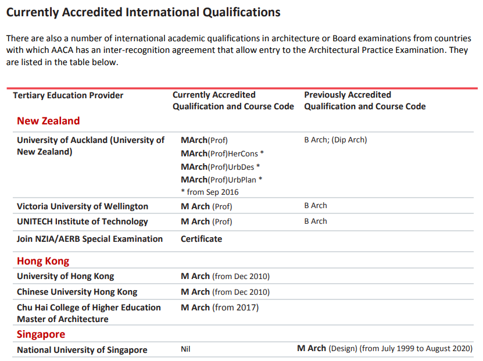Click UNITECH Institute of Technology row
The width and height of the screenshot is (483, 361).
(243, 222)
